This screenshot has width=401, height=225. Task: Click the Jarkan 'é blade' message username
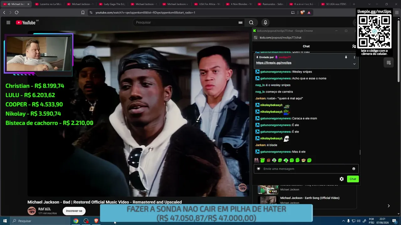(260, 145)
